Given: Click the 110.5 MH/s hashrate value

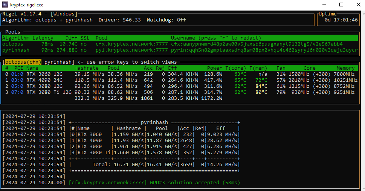Looking at the screenshot, I should click(x=90, y=80).
